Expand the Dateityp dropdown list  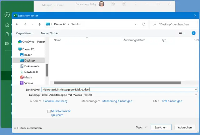pos(196,95)
